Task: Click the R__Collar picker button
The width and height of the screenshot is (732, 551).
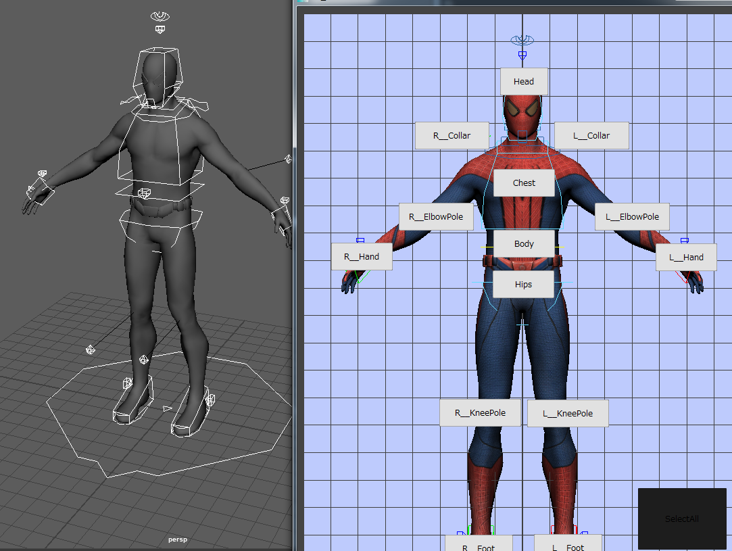Action: click(x=452, y=136)
